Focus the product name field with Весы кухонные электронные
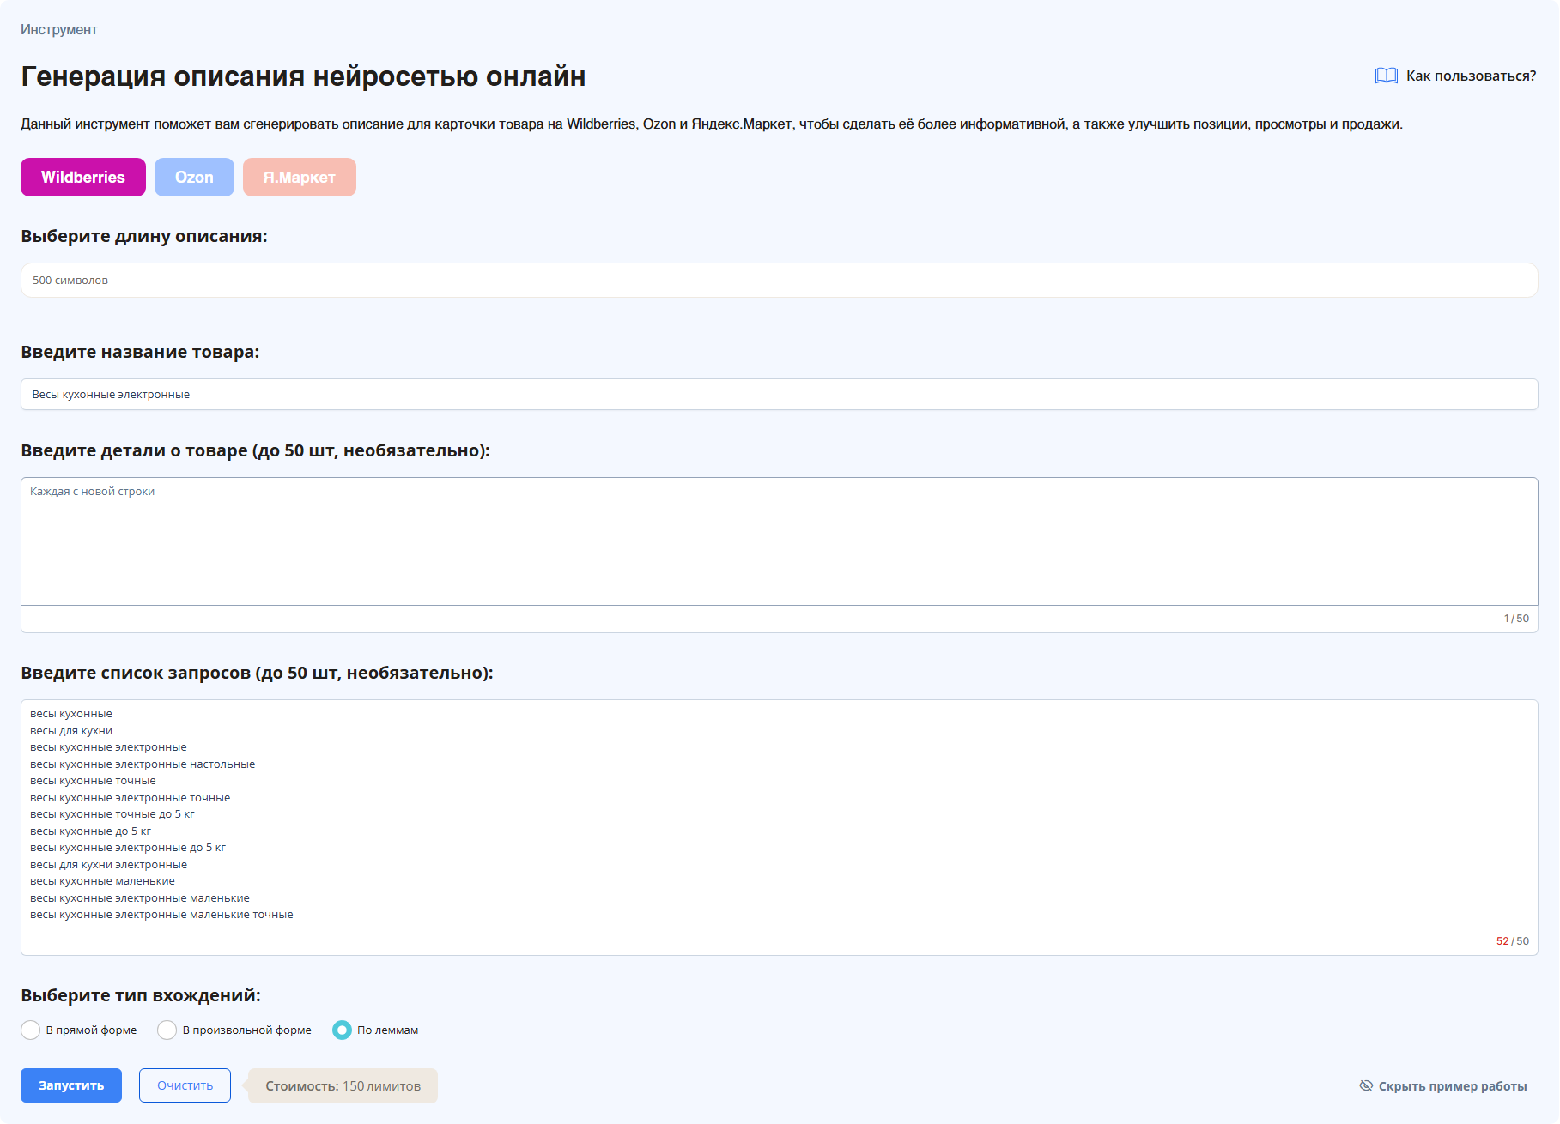This screenshot has width=1560, height=1124. tap(779, 395)
